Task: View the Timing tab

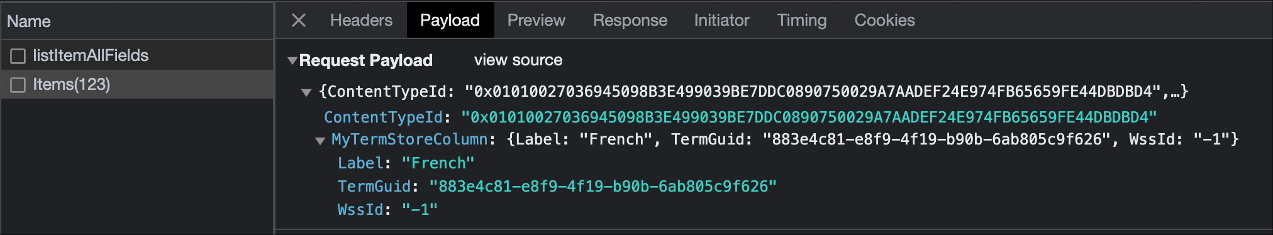Action: point(801,20)
